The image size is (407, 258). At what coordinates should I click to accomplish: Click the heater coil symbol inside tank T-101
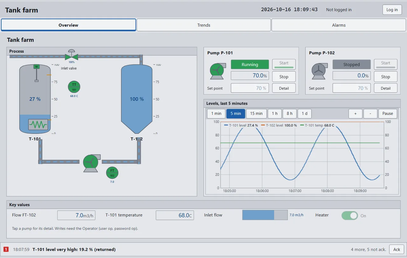click(38, 124)
